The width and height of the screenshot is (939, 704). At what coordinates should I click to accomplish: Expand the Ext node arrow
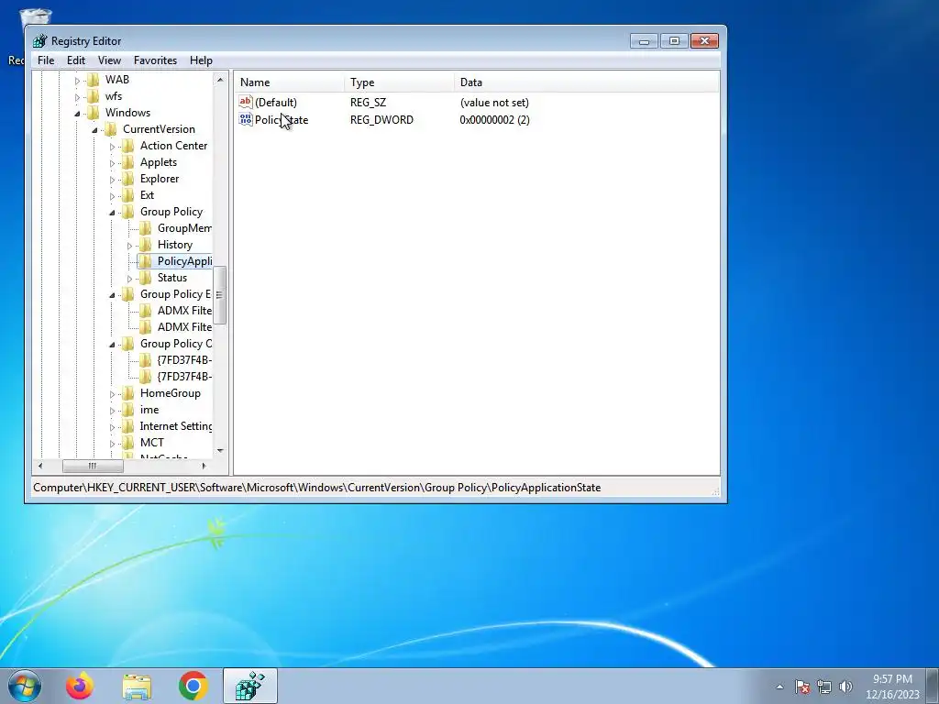(112, 196)
